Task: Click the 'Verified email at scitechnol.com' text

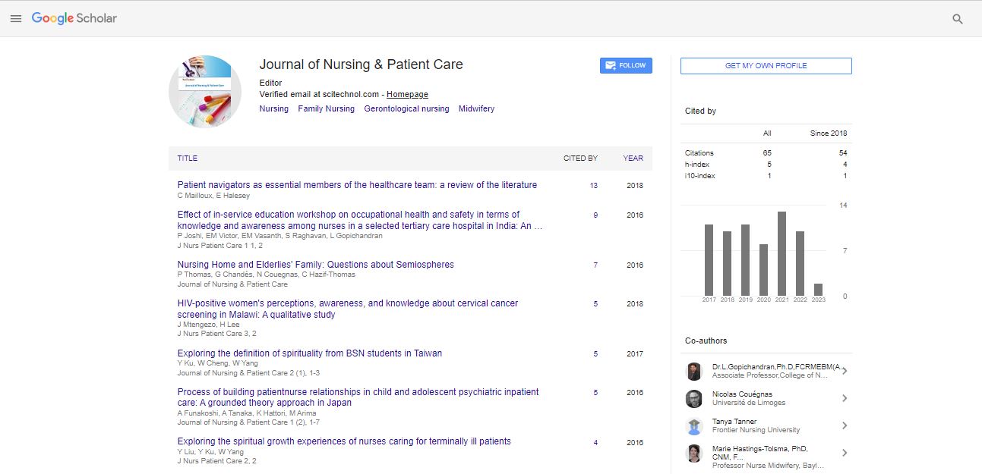Action: tap(319, 95)
